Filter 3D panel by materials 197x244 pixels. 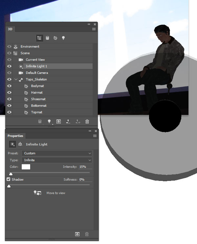55,38
